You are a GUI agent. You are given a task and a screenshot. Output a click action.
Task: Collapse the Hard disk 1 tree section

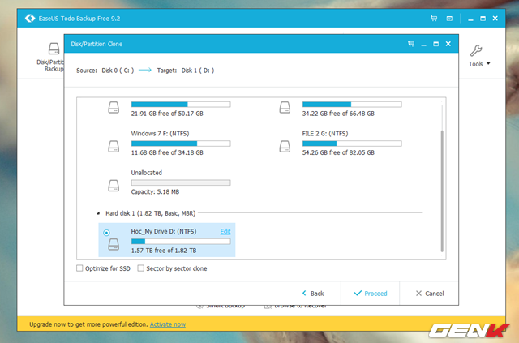coord(98,213)
